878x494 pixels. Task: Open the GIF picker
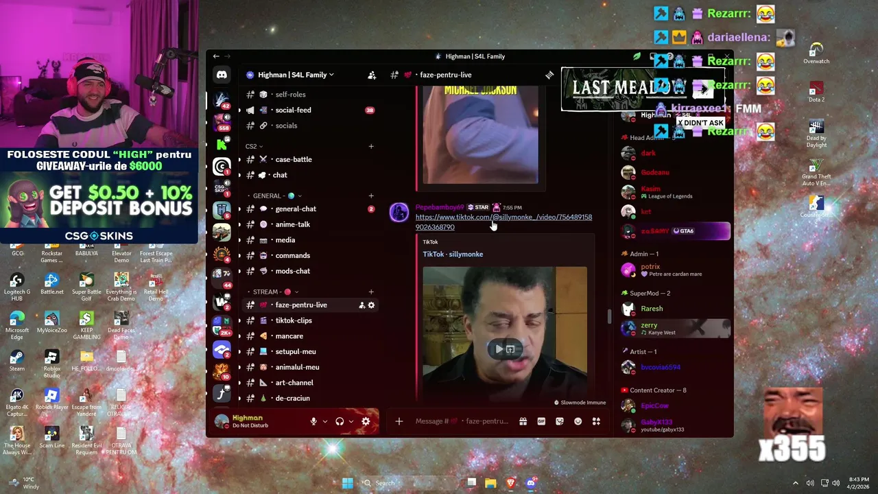pyautogui.click(x=541, y=421)
